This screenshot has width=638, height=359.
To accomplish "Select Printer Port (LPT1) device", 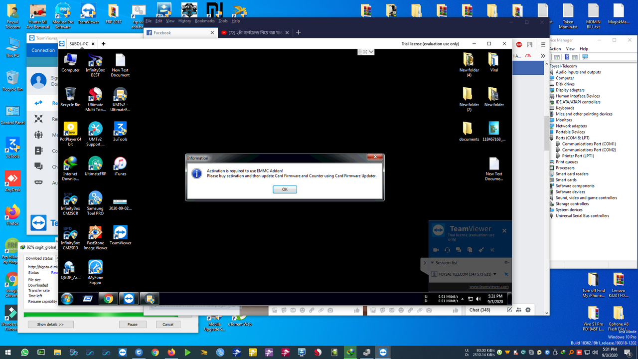I will 579,156.
